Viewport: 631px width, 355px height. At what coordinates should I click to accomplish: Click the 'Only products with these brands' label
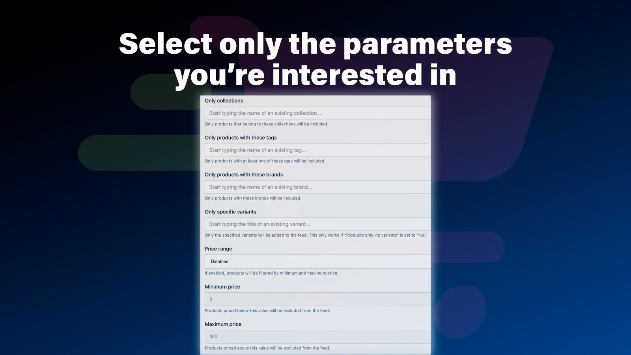pos(244,175)
